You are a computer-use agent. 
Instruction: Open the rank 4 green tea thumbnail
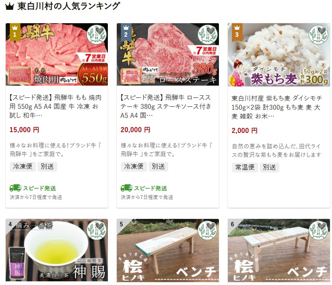[57, 250]
